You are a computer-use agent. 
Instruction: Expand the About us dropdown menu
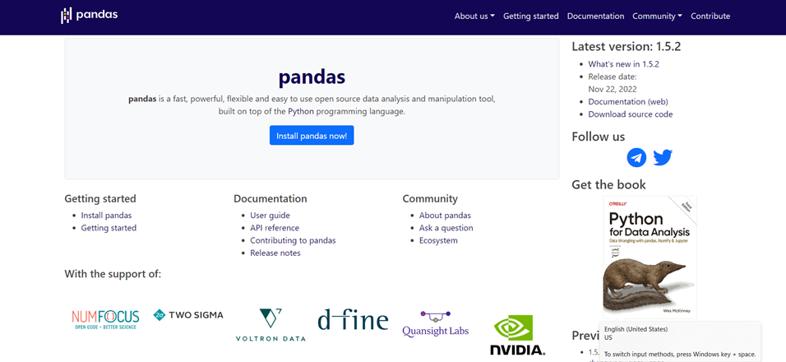tap(474, 16)
